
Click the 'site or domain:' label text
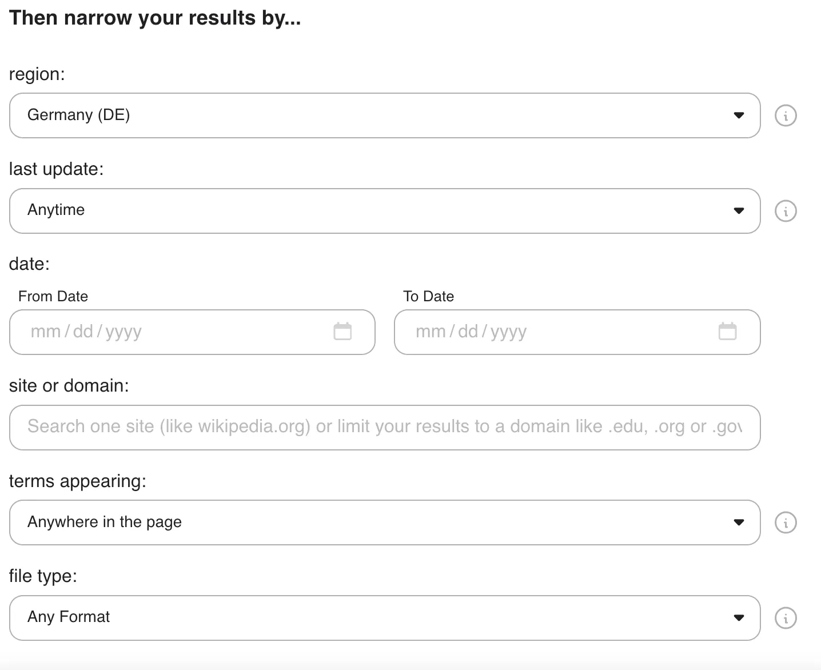click(69, 386)
